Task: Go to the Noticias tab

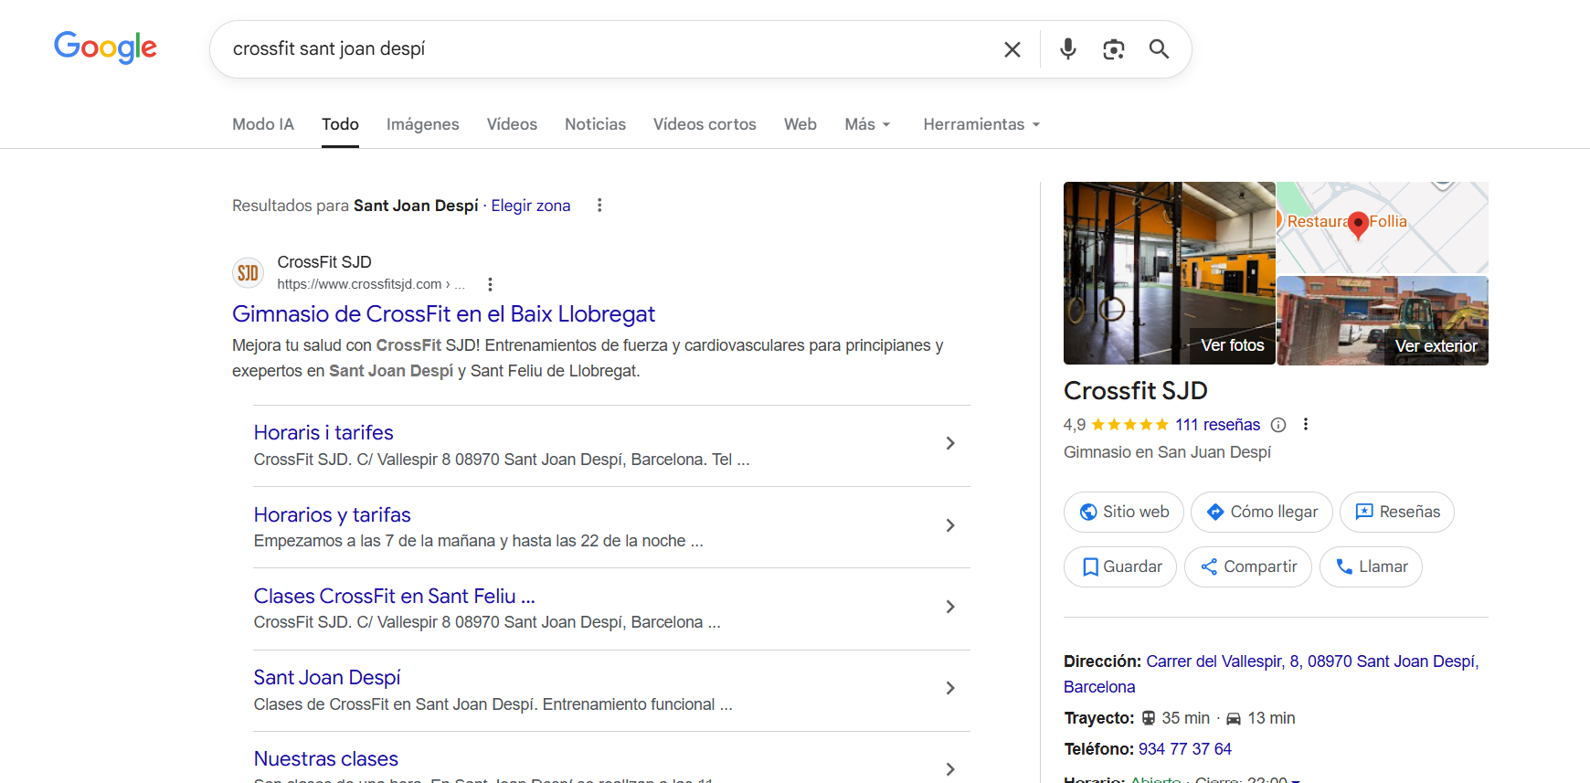Action: coord(595,124)
